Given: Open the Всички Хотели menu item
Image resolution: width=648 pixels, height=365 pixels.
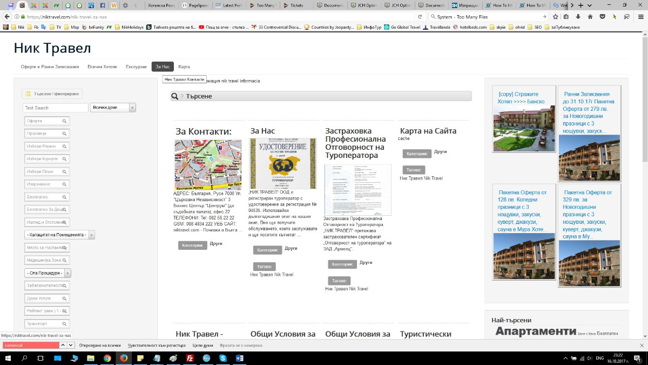Looking at the screenshot, I should click(103, 67).
